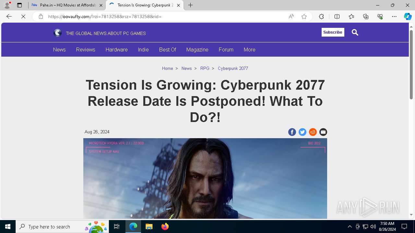Viewport: 415px width, 233px height.
Task: Open the Reviews navigation item
Action: coord(86,50)
